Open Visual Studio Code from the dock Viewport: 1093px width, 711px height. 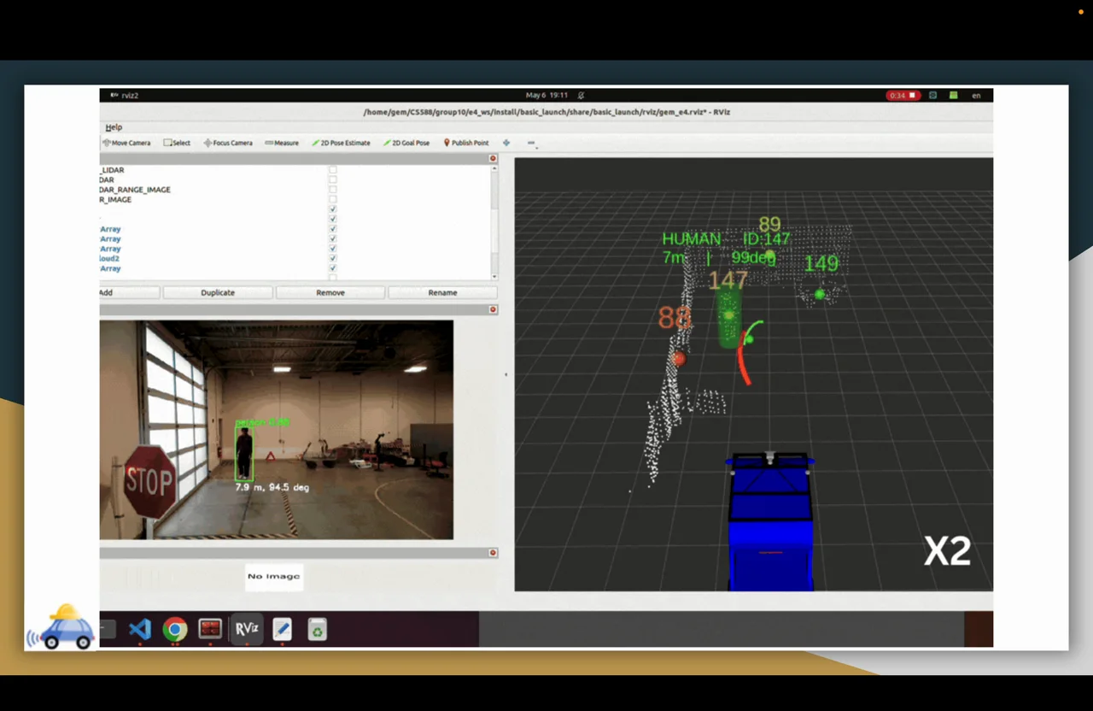point(139,630)
